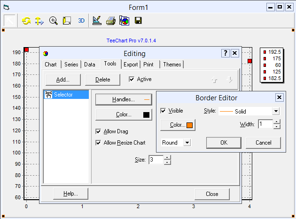Screen dimensions: 296x219
Task: Open the chart editor ruler-pencil icon
Action: pos(97,21)
